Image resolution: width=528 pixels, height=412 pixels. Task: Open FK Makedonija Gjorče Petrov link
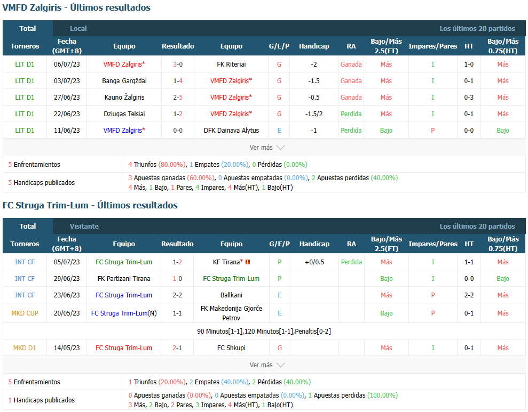coord(231,313)
